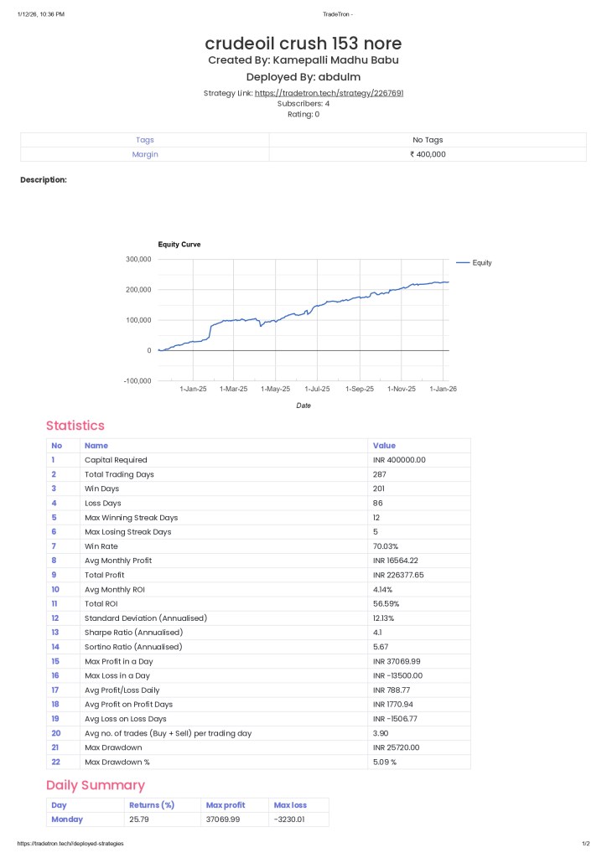The height and width of the screenshot is (858, 607).
Task: Click the Max loss column header
Action: 290,805
